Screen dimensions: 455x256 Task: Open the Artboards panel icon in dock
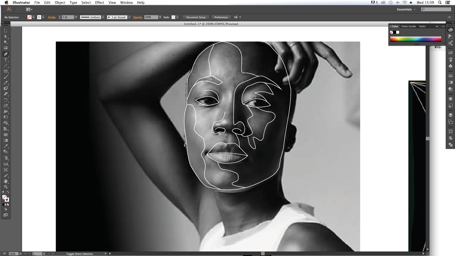point(450,122)
